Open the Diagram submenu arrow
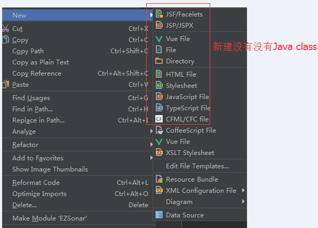Image resolution: width=318 pixels, height=228 pixels. coord(243,201)
